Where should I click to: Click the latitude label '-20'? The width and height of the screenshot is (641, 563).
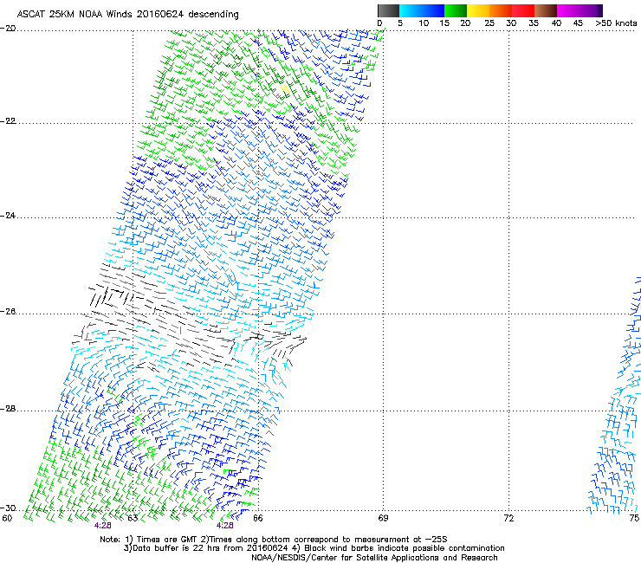point(8,29)
